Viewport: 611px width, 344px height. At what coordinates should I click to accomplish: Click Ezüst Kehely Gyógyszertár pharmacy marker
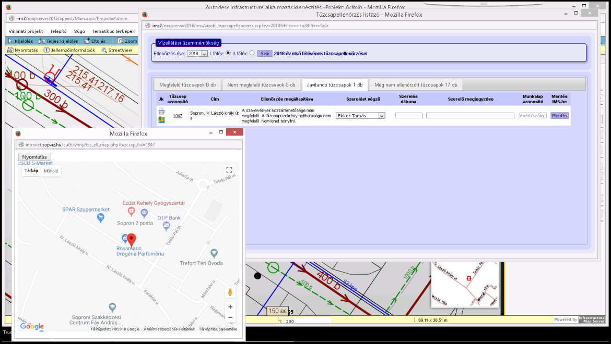pos(131,211)
